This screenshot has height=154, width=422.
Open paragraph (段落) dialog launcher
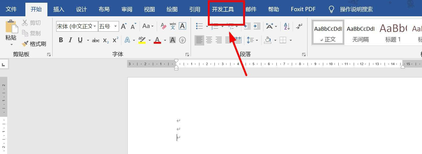(304, 55)
